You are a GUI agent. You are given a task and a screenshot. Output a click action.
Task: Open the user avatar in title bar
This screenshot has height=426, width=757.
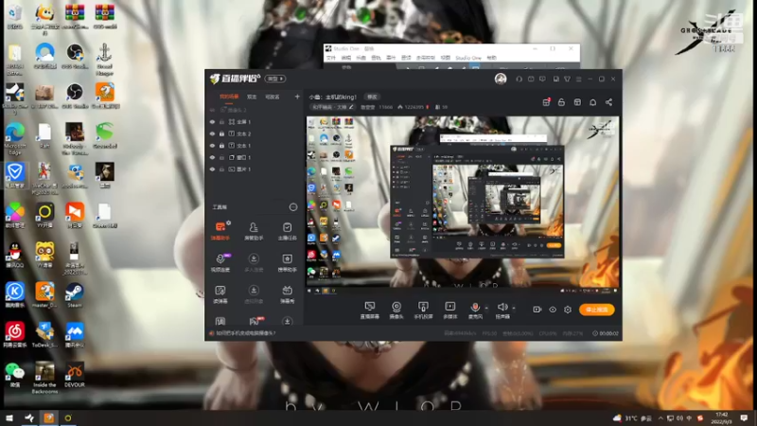(x=501, y=79)
